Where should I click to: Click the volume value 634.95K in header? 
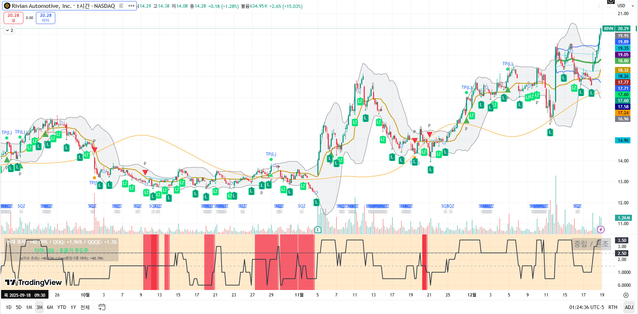point(259,6)
